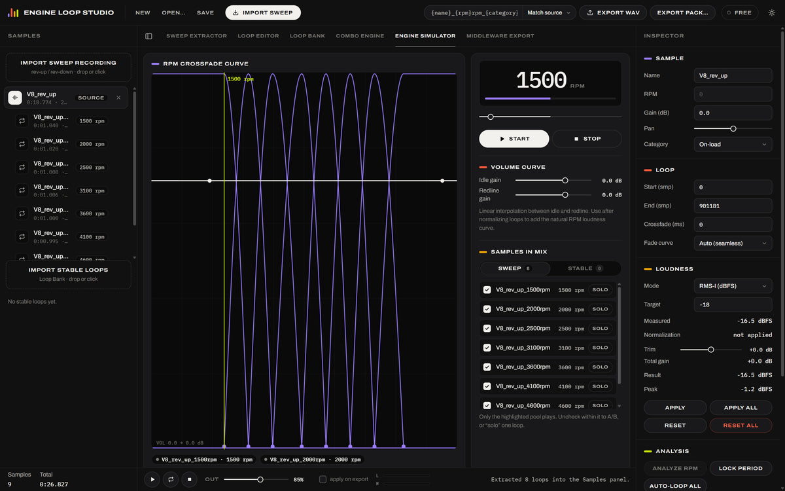Image resolution: width=785 pixels, height=491 pixels.
Task: Switch to the Loop Bank tab
Action: pos(307,36)
